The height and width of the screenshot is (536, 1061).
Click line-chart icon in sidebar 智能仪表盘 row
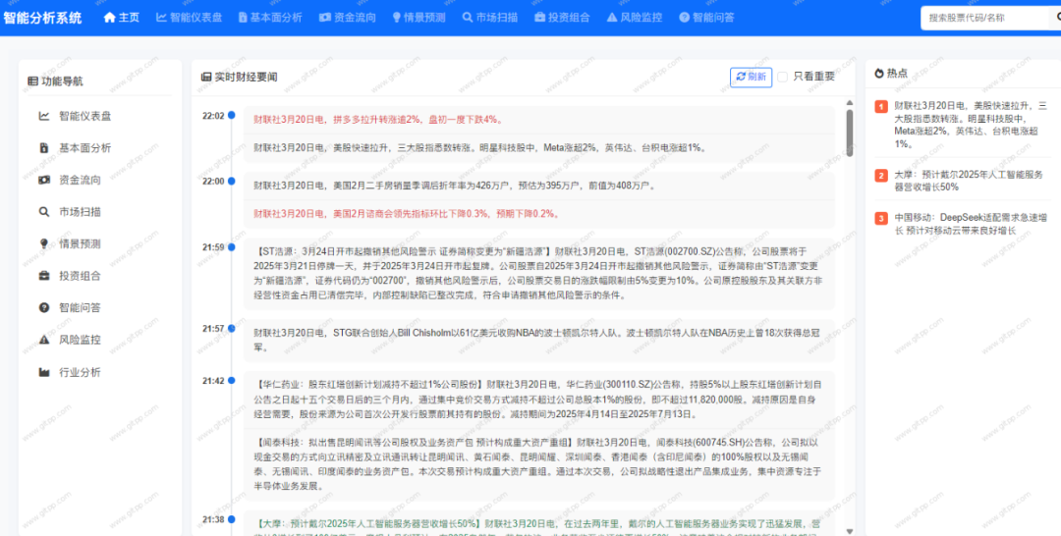[x=44, y=116]
